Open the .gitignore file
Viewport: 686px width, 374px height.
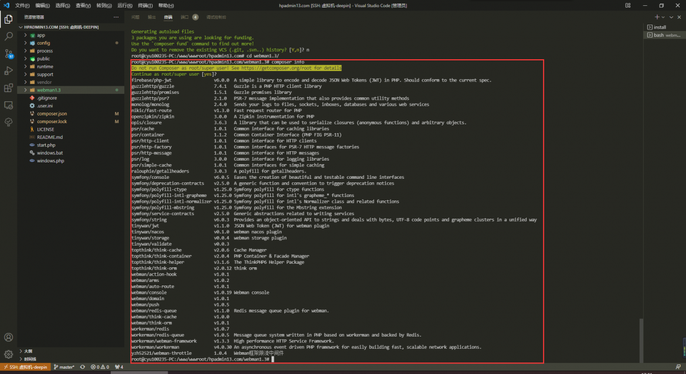(x=71, y=98)
